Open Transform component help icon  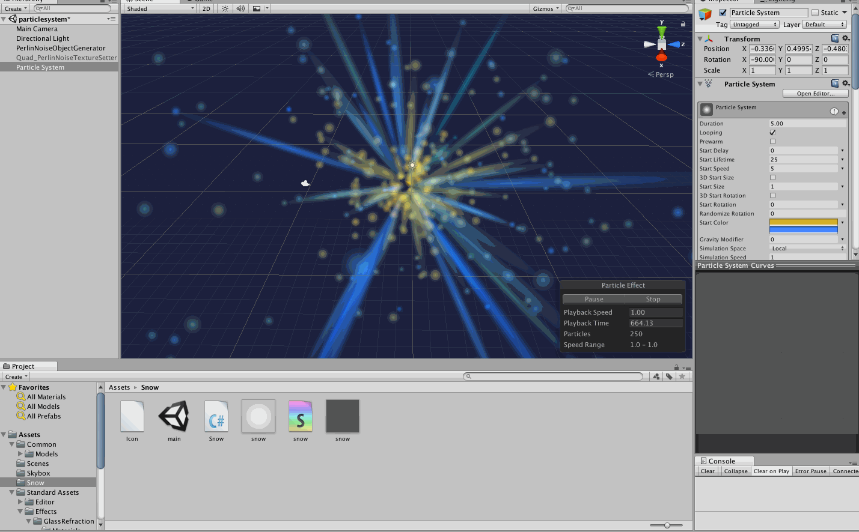tap(835, 38)
